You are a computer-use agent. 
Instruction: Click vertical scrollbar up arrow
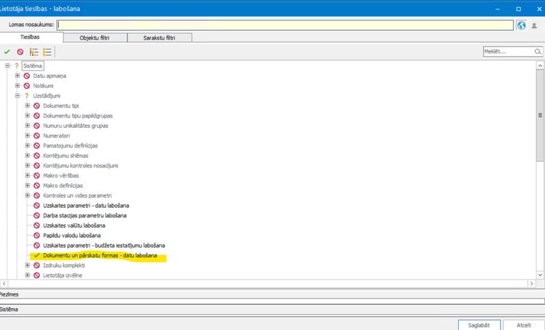click(540, 66)
